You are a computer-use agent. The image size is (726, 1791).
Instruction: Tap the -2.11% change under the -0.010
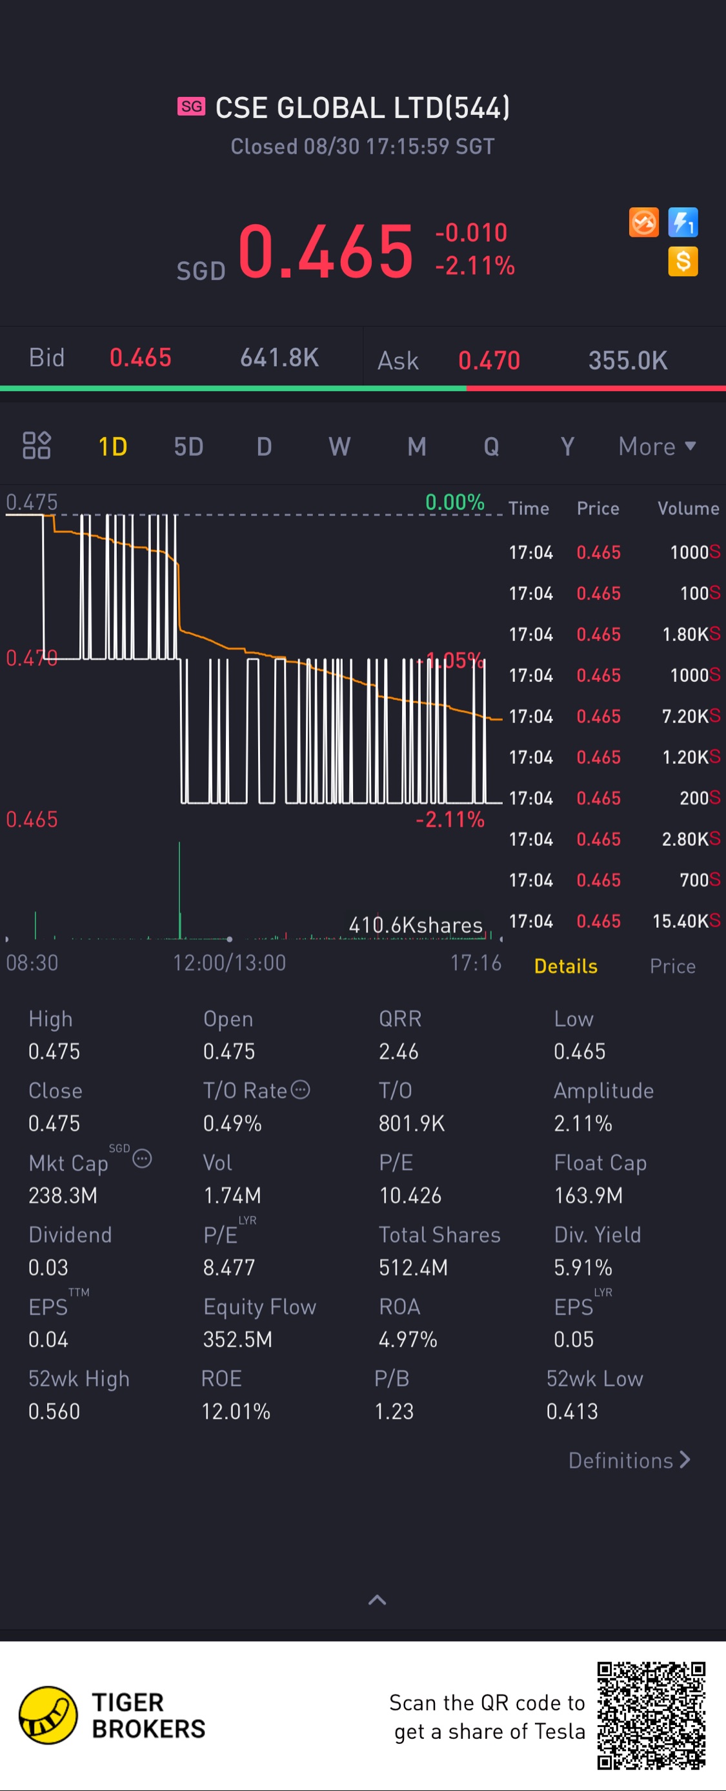click(474, 265)
